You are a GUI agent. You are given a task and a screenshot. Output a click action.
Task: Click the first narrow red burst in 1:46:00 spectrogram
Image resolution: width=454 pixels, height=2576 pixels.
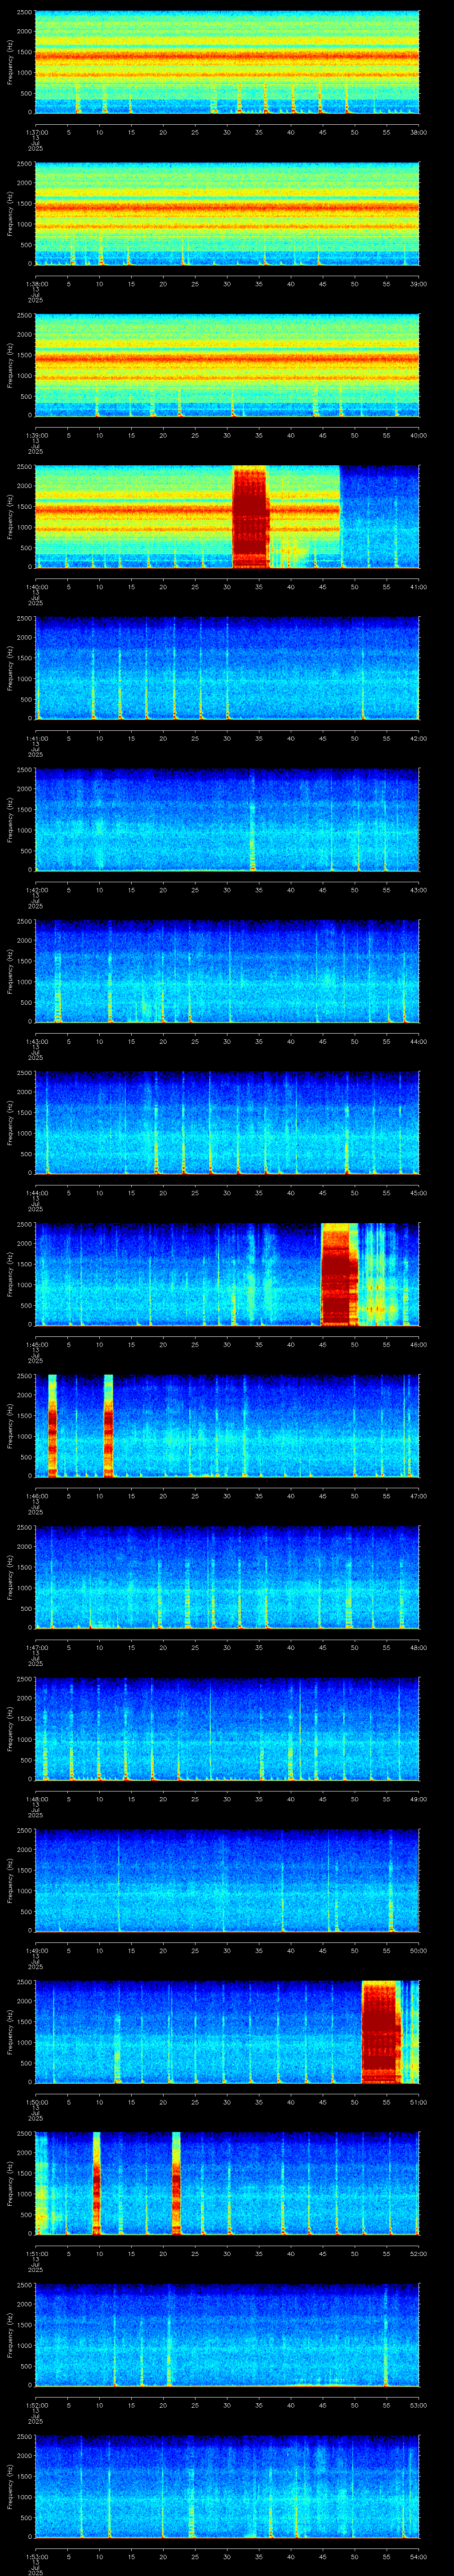pos(52,1425)
